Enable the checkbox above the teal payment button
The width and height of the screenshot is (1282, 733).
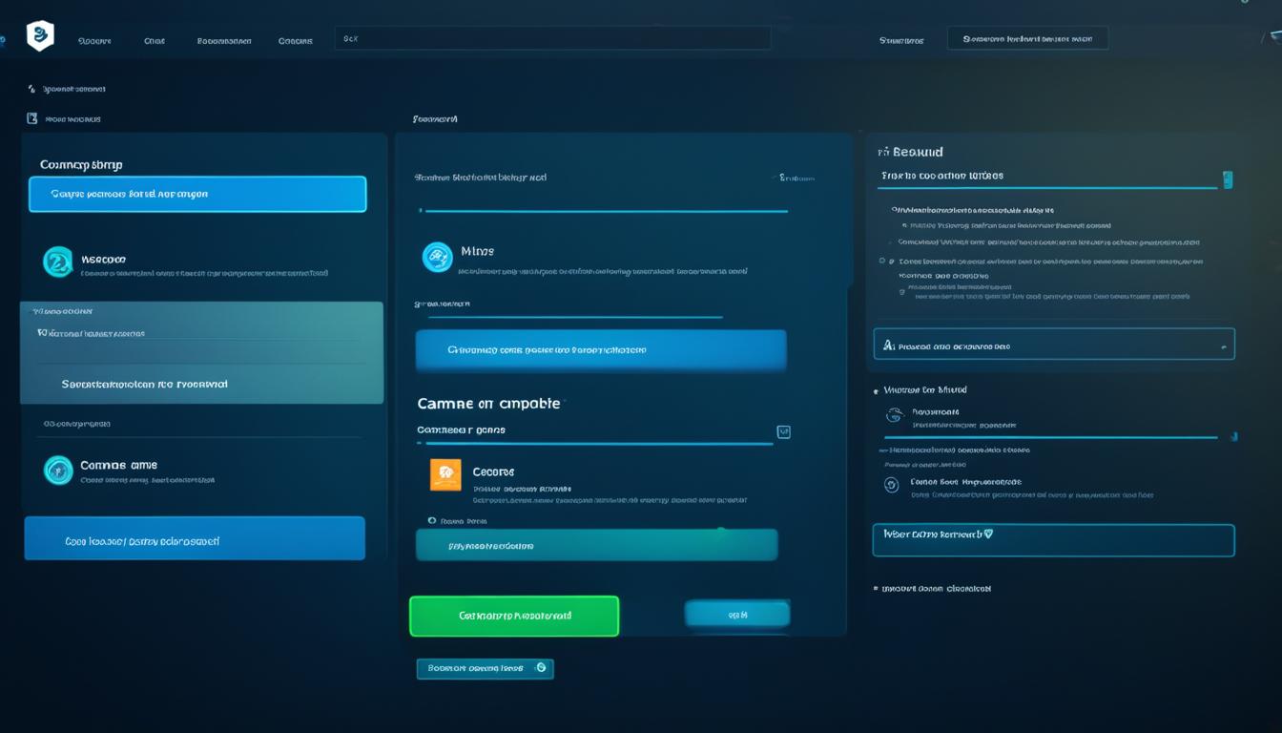[433, 521]
